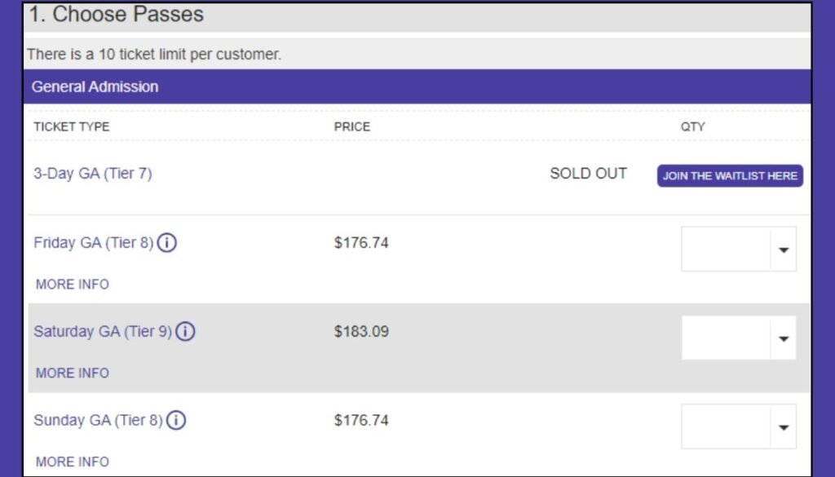Join the waitlist for 3-Day GA
Viewport: 835px width, 477px height.
[x=730, y=175]
